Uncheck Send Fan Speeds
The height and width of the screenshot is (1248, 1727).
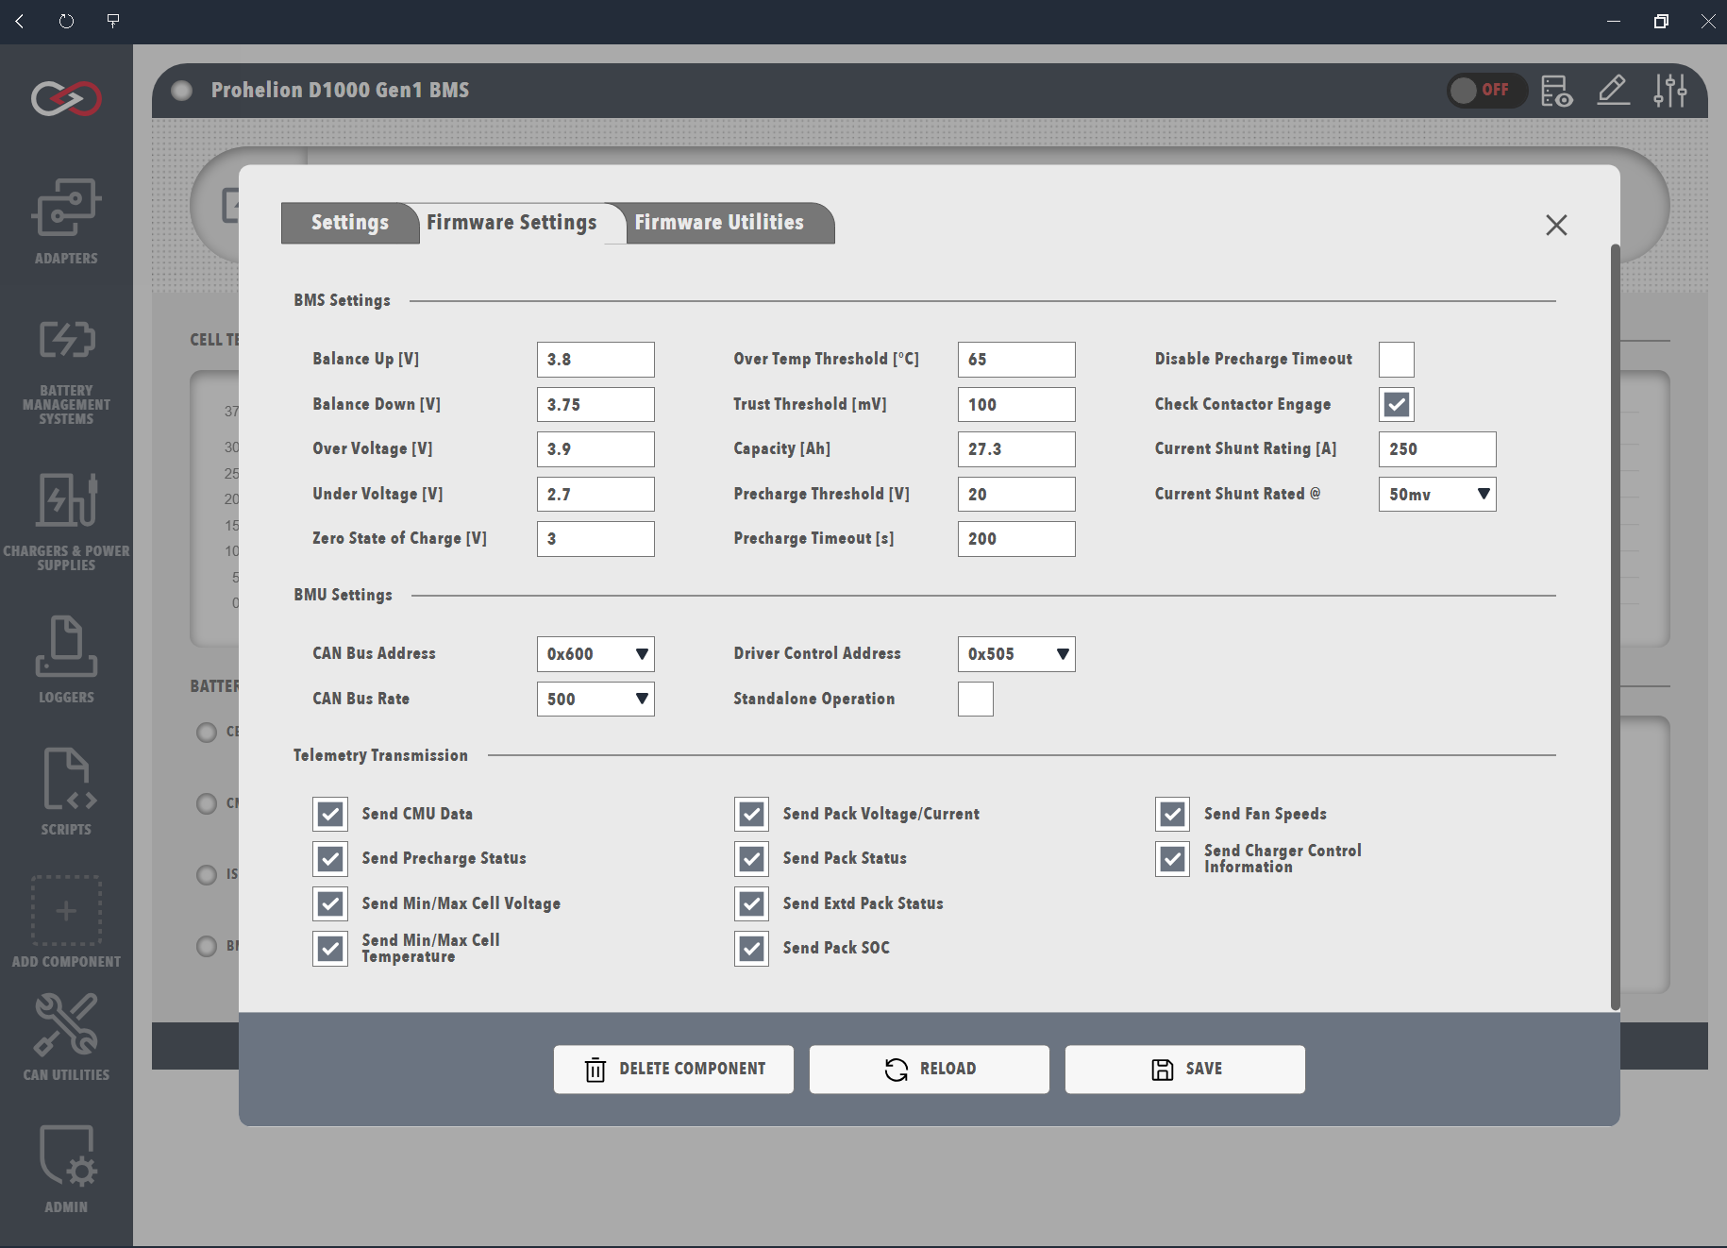[x=1172, y=814]
